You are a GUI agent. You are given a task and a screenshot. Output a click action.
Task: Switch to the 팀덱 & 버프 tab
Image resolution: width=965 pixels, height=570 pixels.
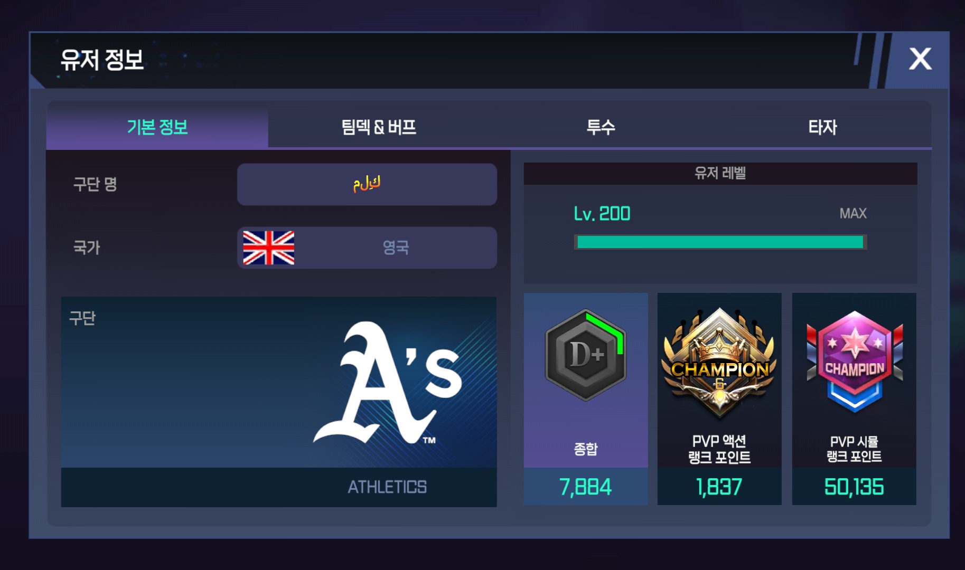[379, 127]
